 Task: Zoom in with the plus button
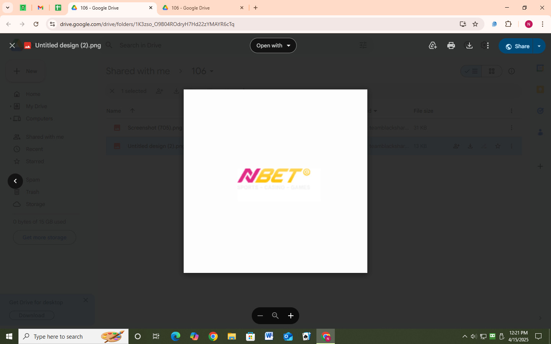tap(291, 316)
